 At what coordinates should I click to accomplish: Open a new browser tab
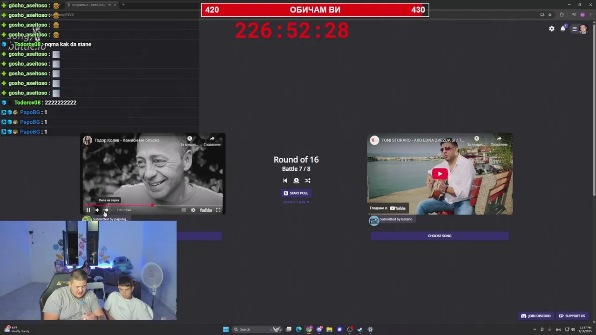click(x=123, y=5)
